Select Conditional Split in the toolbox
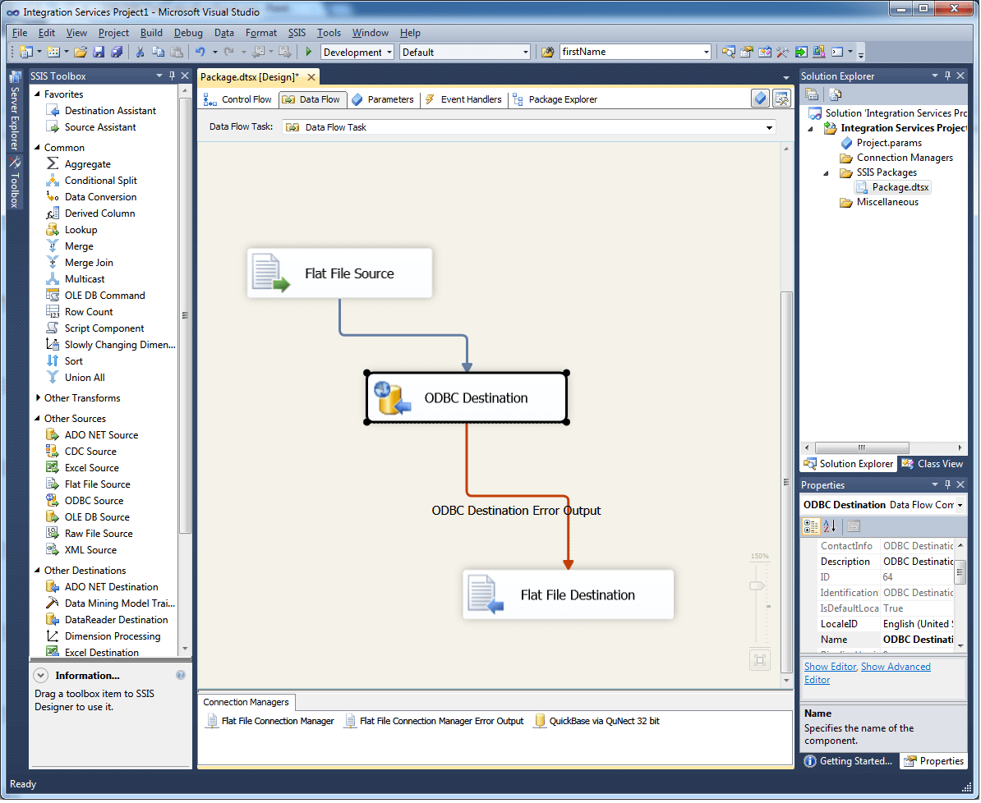The image size is (981, 803). coord(100,181)
